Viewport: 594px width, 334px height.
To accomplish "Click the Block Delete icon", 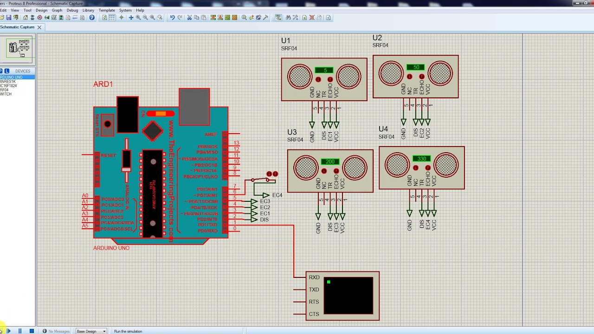I will pyautogui.click(x=235, y=18).
